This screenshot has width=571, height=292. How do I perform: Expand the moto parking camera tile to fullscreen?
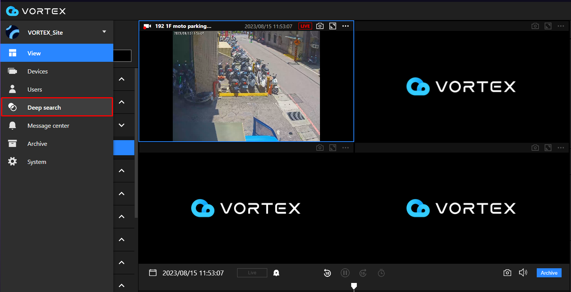click(332, 26)
